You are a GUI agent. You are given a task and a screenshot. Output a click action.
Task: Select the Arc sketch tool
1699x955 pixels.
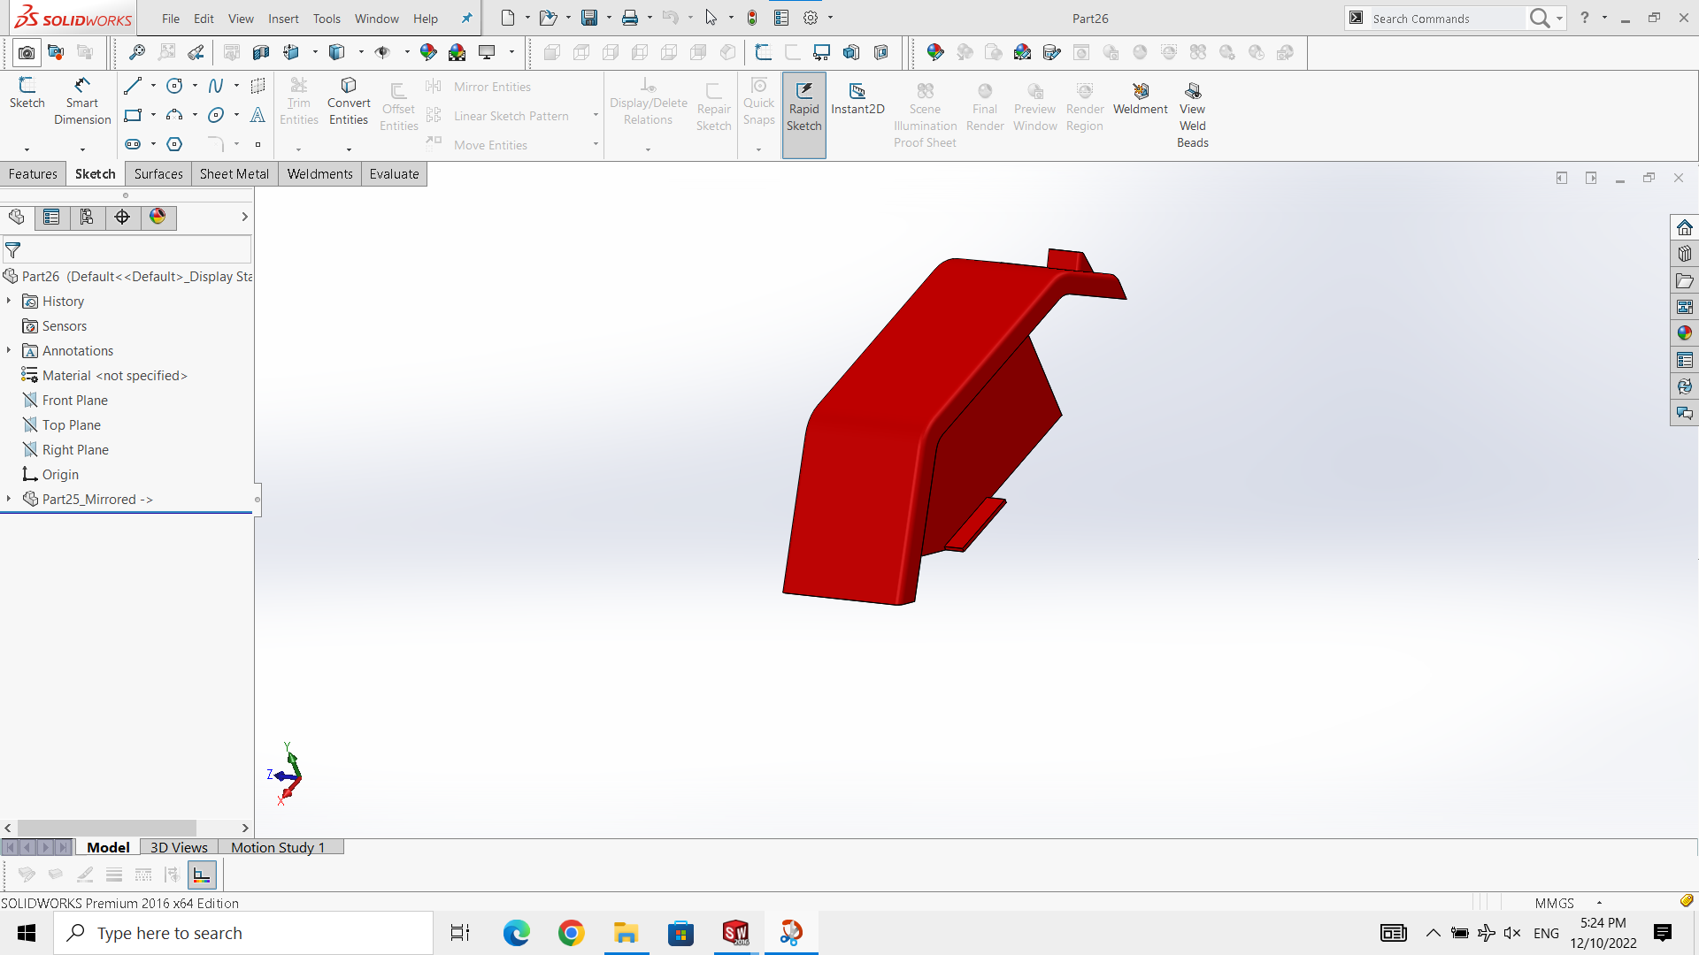point(174,115)
